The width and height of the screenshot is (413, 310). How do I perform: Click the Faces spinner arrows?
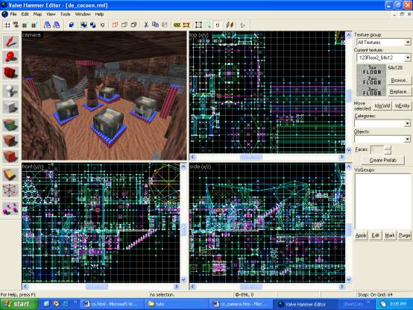coord(388,149)
